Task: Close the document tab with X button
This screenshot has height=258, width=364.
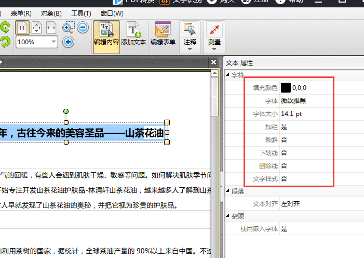Action: coord(213,62)
